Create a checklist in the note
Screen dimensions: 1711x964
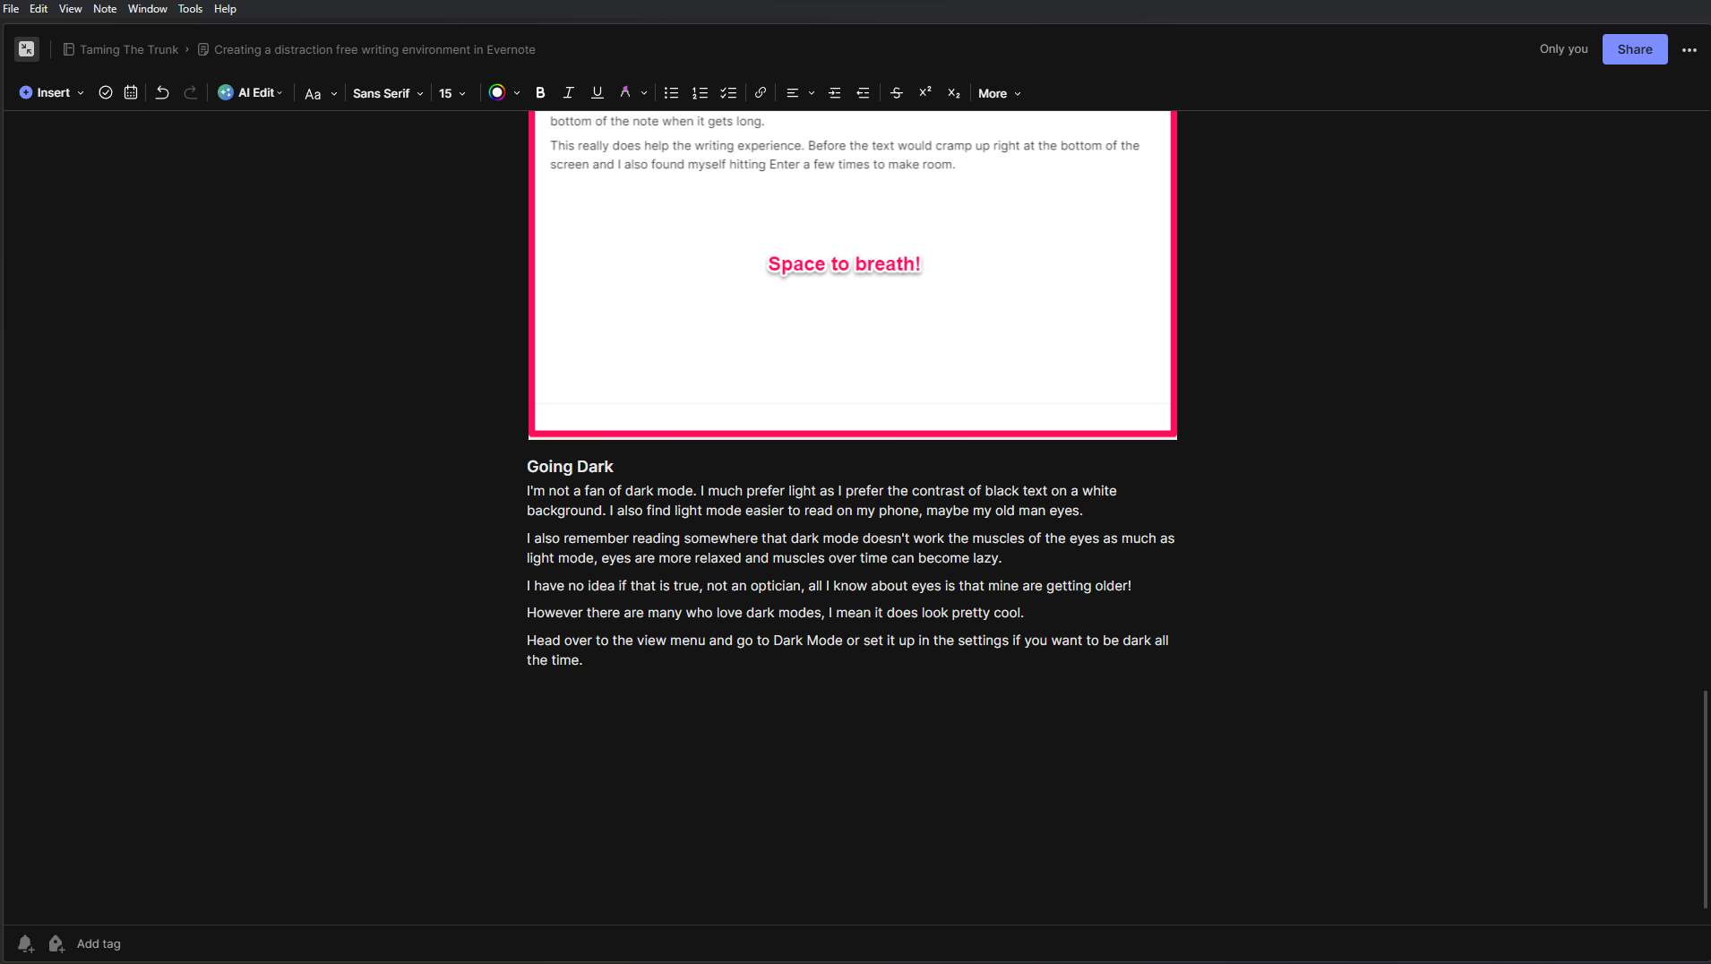tap(727, 92)
